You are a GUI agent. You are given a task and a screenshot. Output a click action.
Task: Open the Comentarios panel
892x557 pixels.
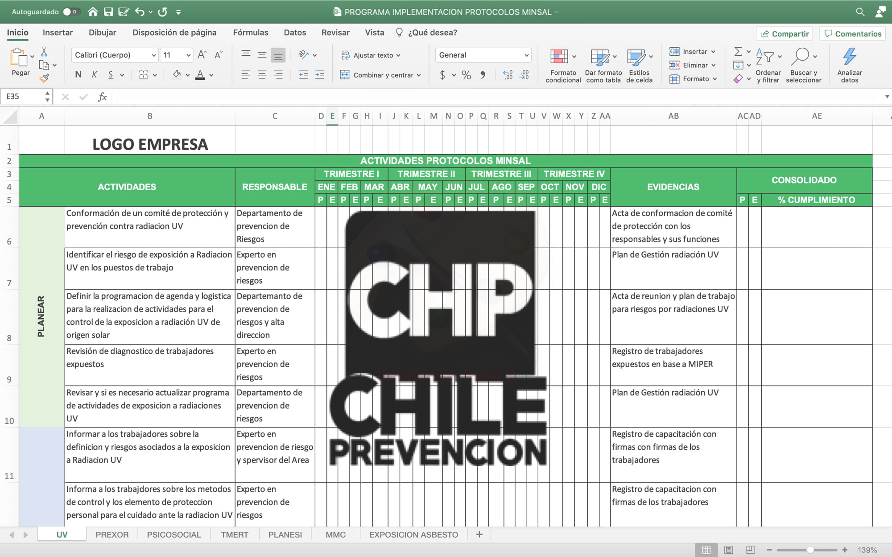(852, 33)
